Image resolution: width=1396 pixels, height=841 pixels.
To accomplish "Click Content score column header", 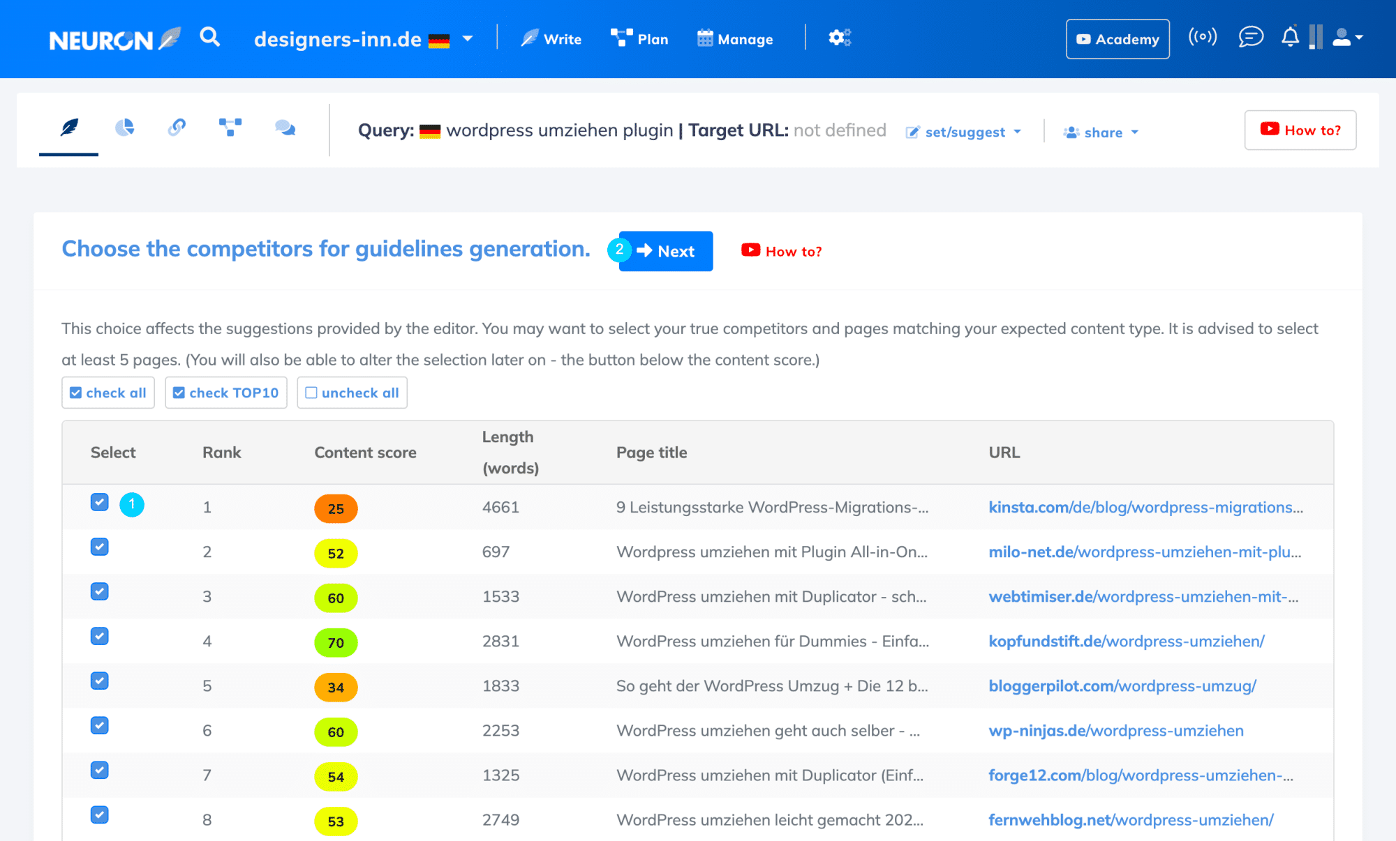I will tap(365, 452).
